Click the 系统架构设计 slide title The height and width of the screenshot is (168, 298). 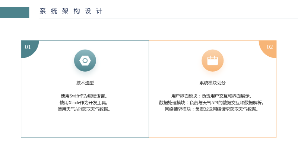point(71,11)
